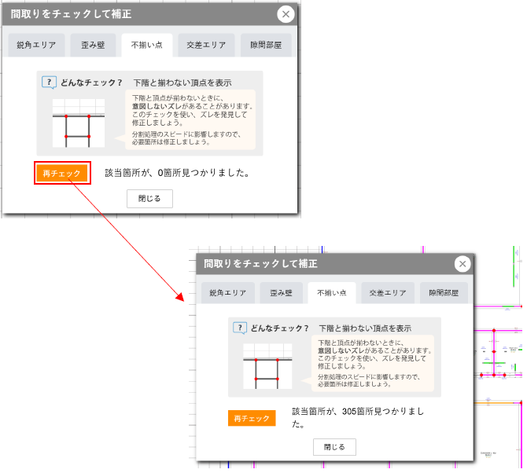The image size is (527, 473).
Task: Open 隙間部屋 tab in upper dialog
Action: tap(266, 46)
